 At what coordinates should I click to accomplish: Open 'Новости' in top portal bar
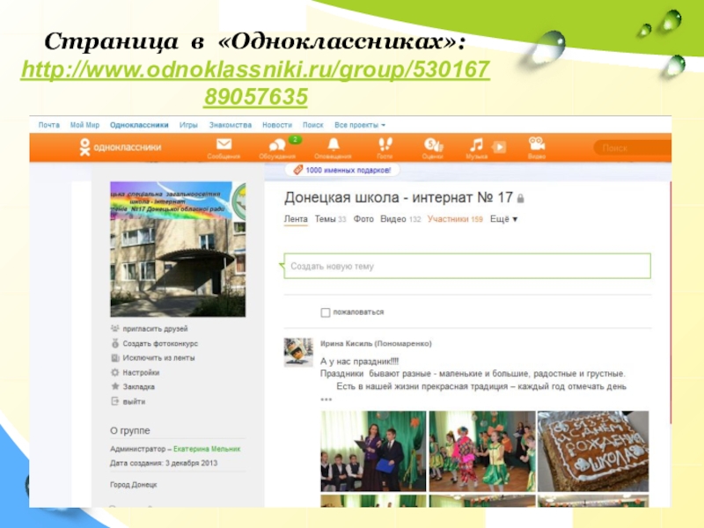tap(277, 125)
